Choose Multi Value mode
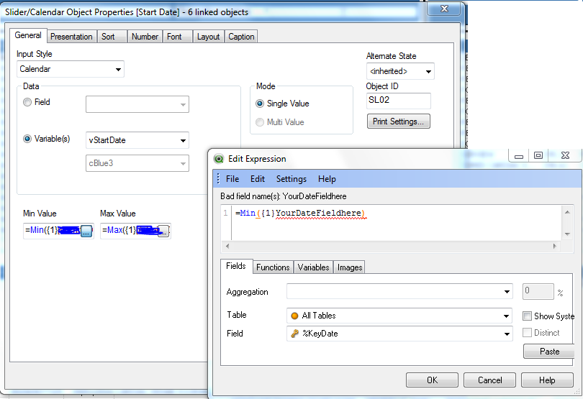Viewport: 583px width, 399px height. 260,122
